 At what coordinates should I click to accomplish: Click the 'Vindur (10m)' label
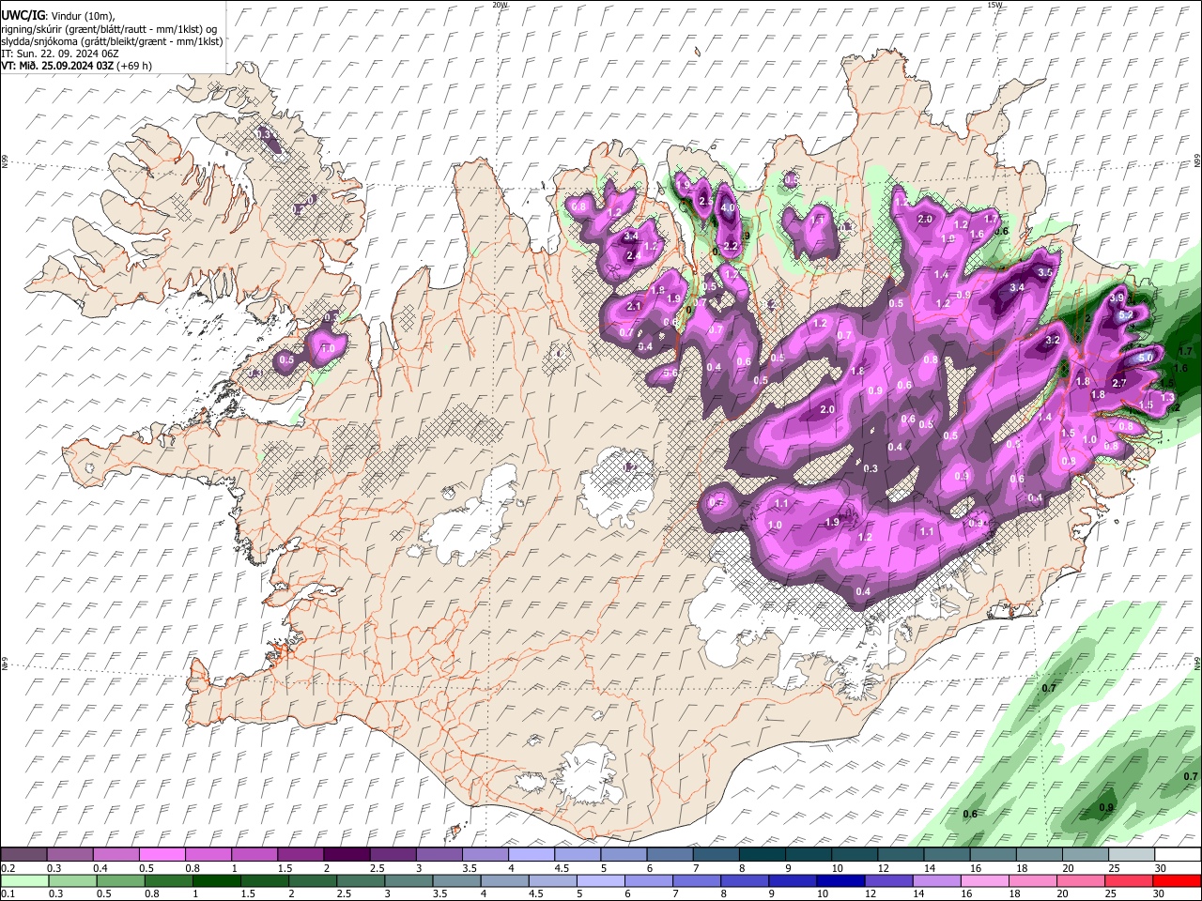tap(82, 16)
